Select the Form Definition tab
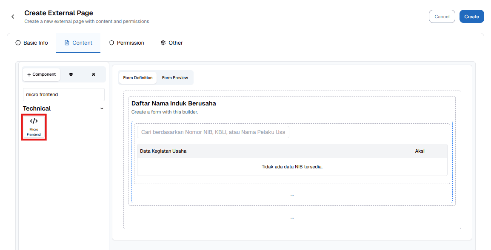 coord(137,77)
